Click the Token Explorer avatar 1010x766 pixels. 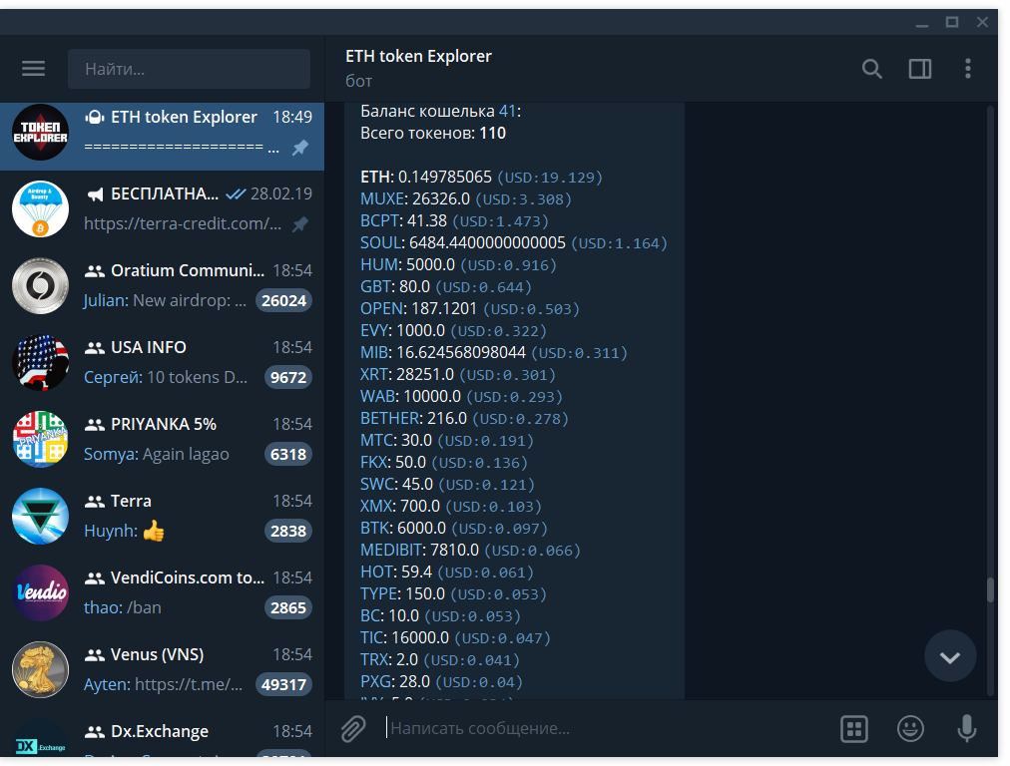pyautogui.click(x=41, y=132)
